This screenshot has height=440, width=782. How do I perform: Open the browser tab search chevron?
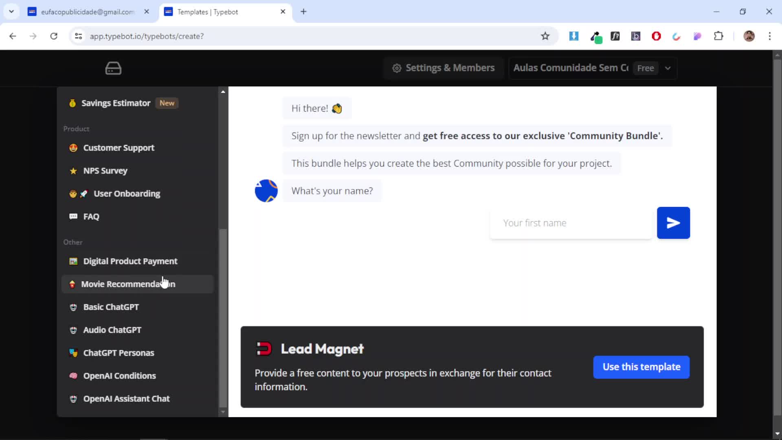11,11
